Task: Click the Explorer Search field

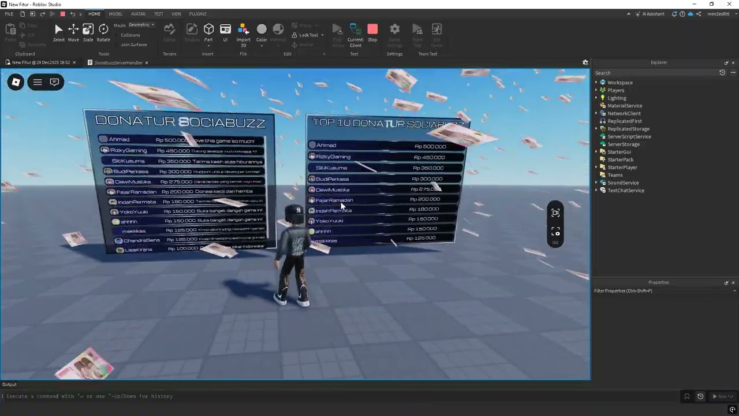Action: (x=655, y=73)
